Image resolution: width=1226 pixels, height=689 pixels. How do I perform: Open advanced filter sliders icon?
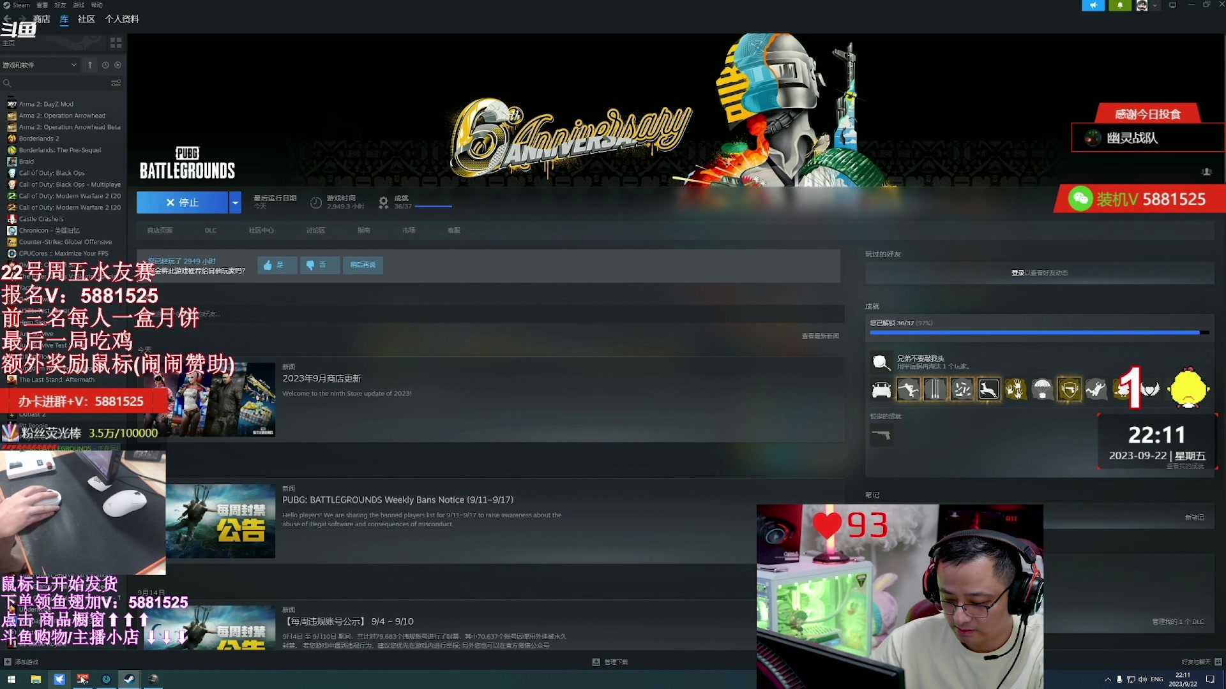pyautogui.click(x=116, y=83)
